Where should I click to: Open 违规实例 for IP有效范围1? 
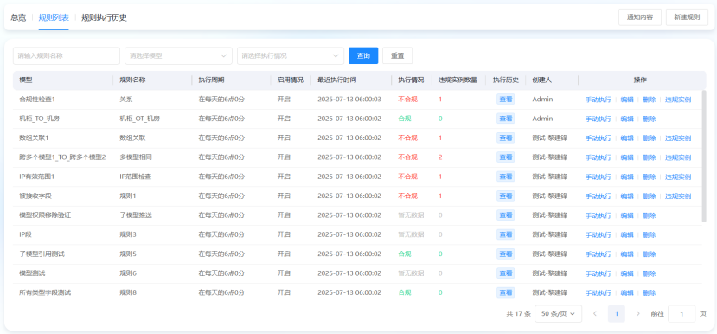(x=678, y=177)
